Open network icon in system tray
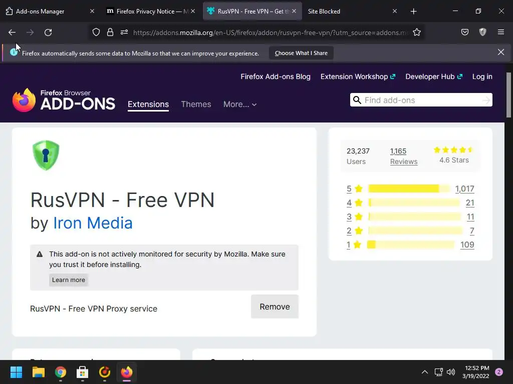This screenshot has height=384, width=513. (438, 372)
